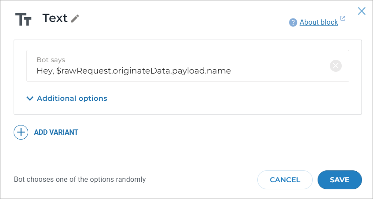The width and height of the screenshot is (373, 199).
Task: Open the About block link
Action: [318, 22]
